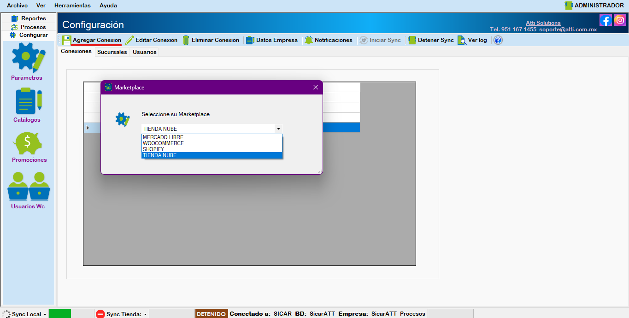This screenshot has width=629, height=318.
Task: Open the Parámetros gear icon
Action: point(28,57)
